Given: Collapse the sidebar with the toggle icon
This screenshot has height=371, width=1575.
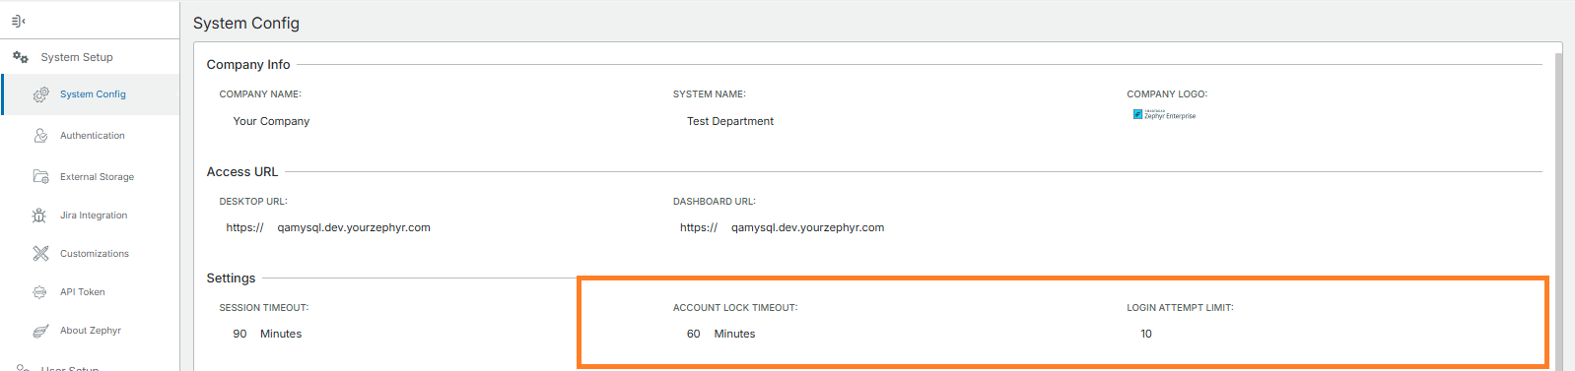Looking at the screenshot, I should tap(18, 21).
